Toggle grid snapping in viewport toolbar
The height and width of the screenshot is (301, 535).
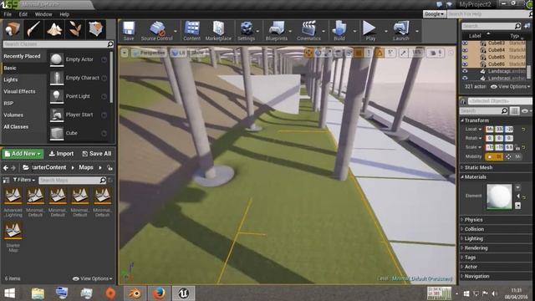[x=359, y=53]
